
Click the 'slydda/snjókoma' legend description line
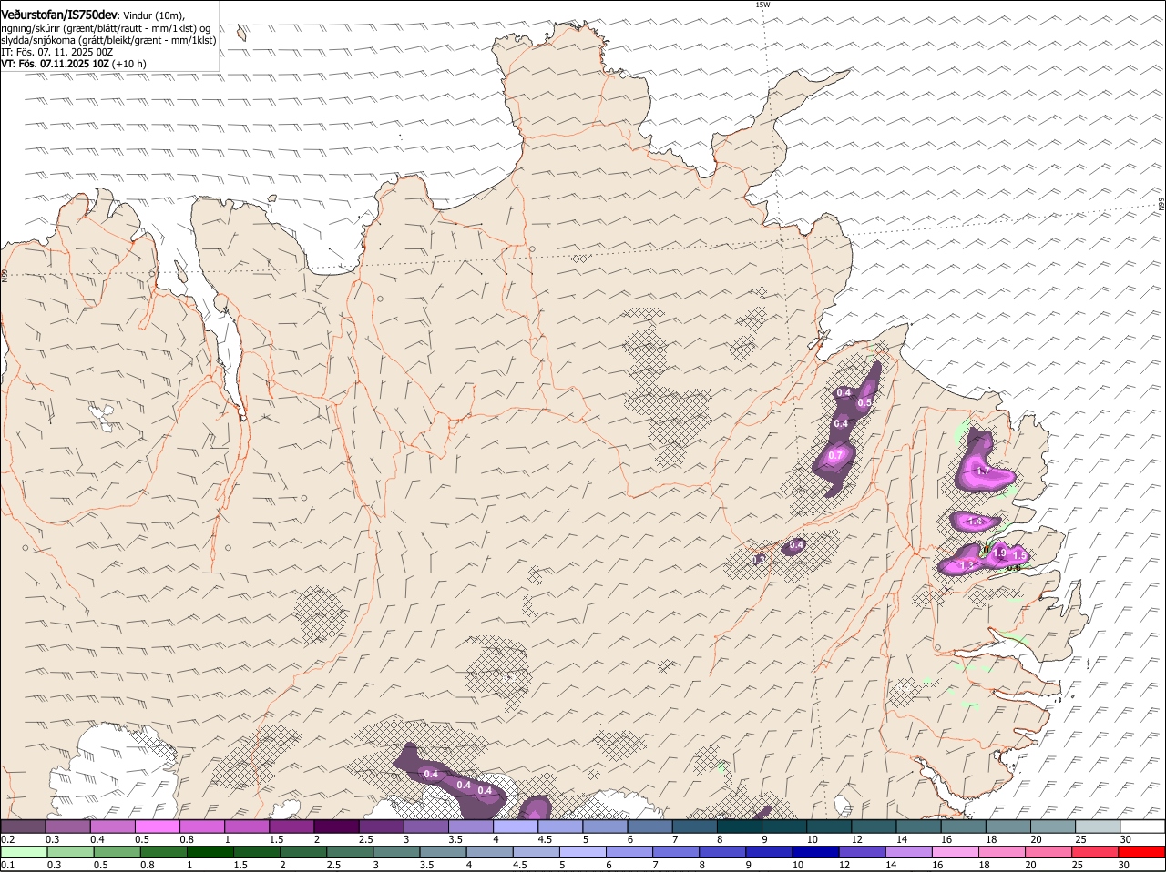click(x=109, y=40)
